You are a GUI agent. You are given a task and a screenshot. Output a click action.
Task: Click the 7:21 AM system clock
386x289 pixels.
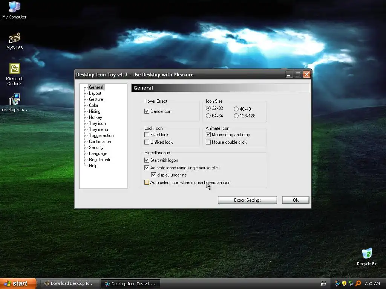[372, 283]
